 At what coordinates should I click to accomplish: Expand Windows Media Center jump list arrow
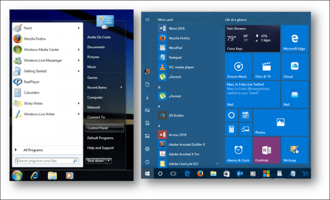[x=79, y=49]
